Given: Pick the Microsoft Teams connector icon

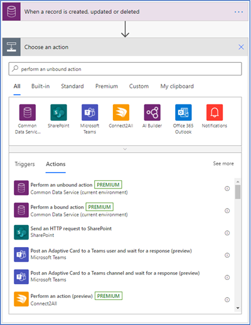Looking at the screenshot, I should [x=90, y=113].
